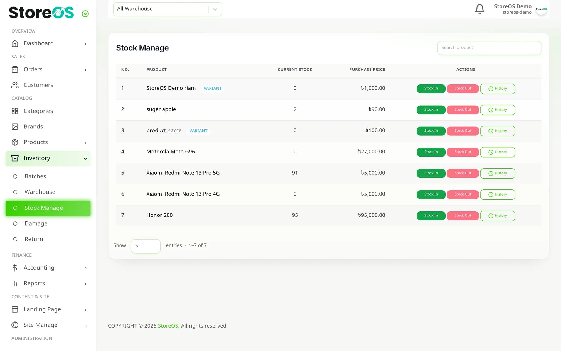Select the Stock Manage menu item
This screenshot has height=351, width=561.
tap(48, 208)
